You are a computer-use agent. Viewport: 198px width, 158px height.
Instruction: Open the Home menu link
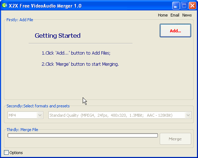(x=163, y=15)
